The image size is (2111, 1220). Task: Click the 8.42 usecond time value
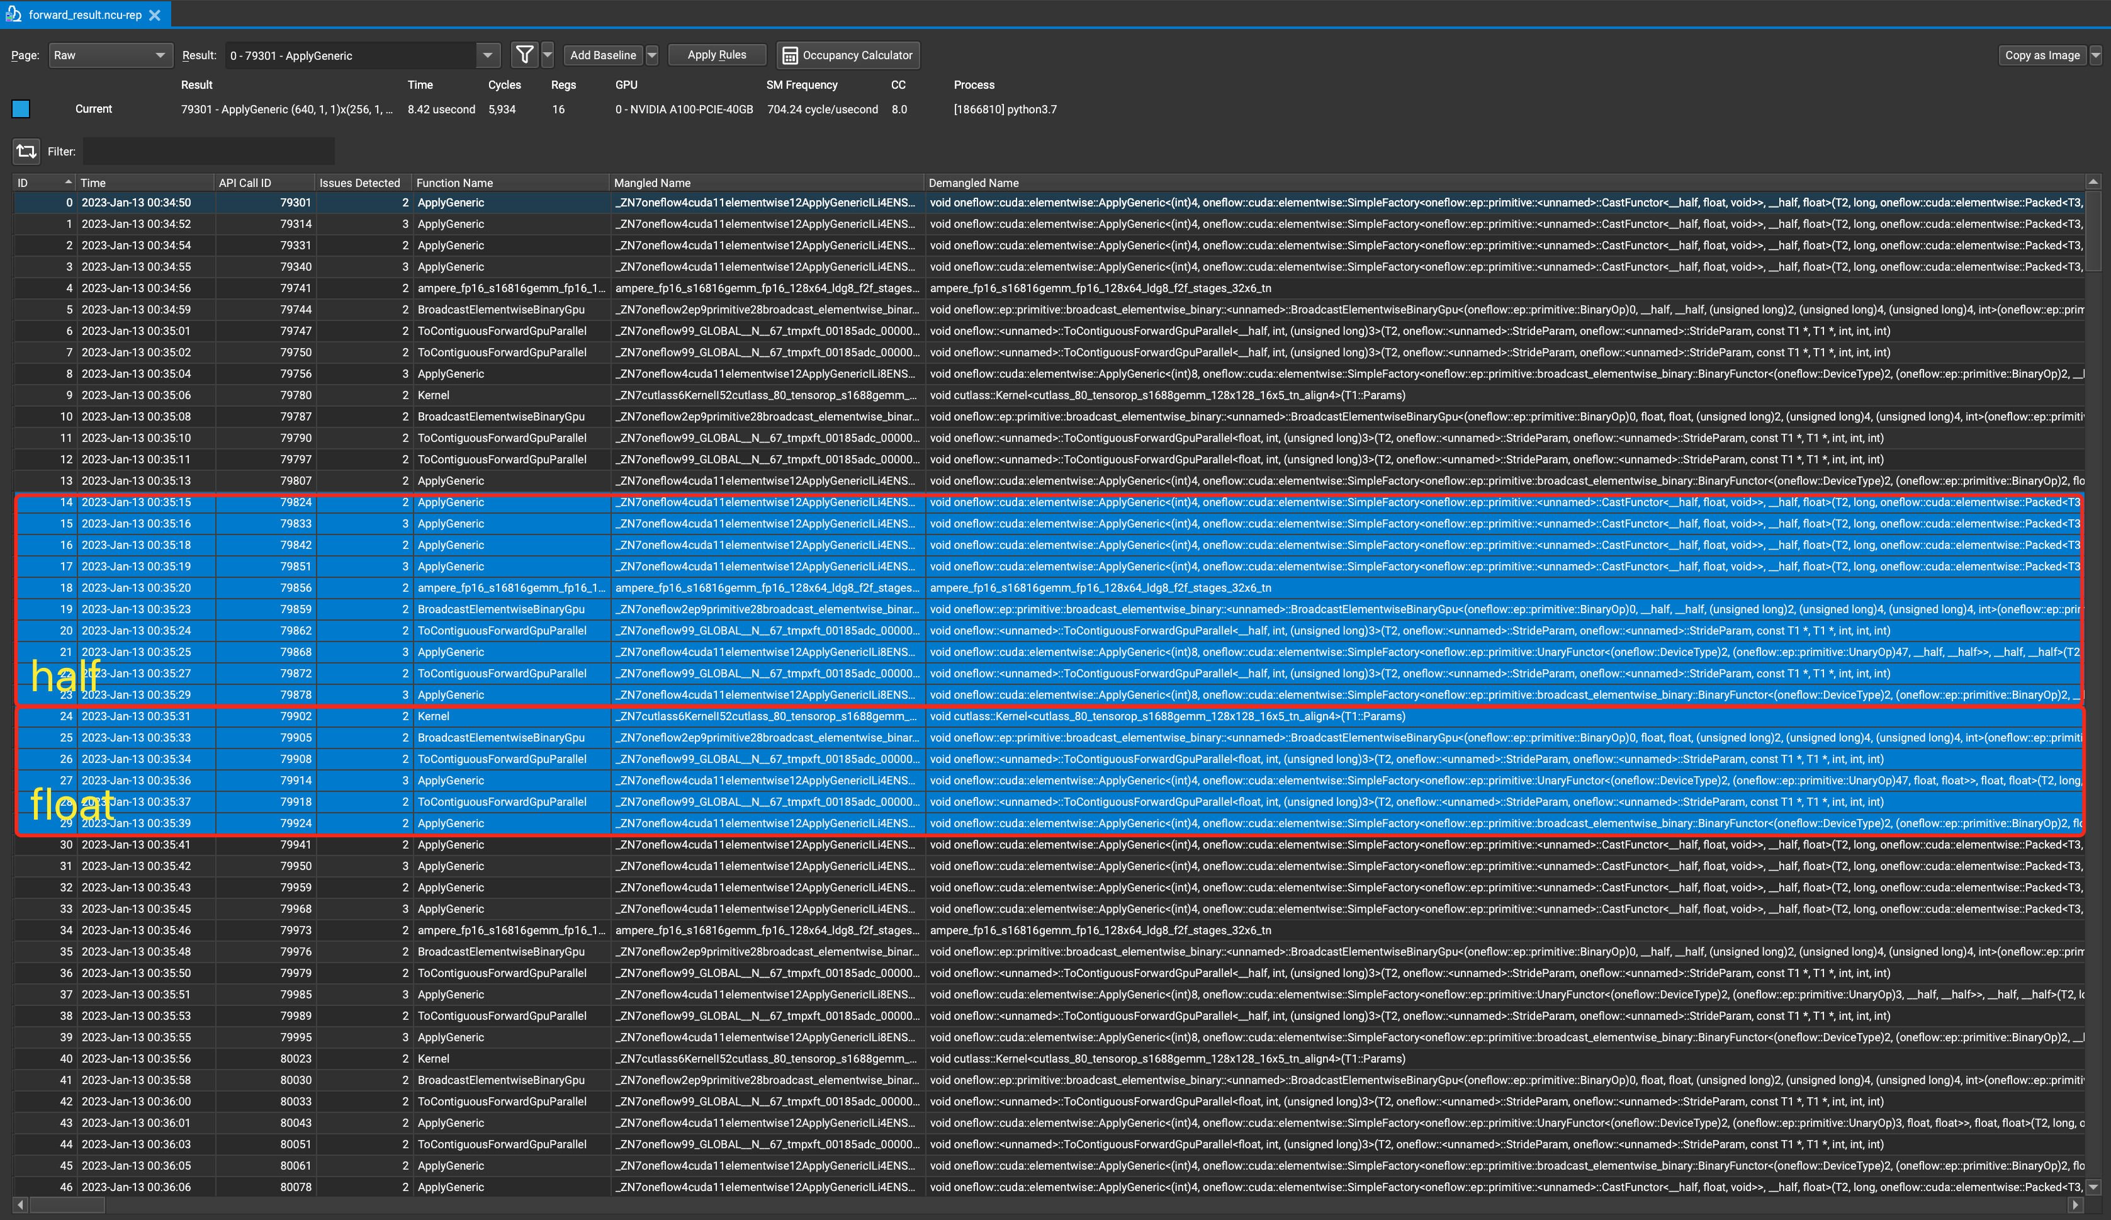(x=441, y=110)
